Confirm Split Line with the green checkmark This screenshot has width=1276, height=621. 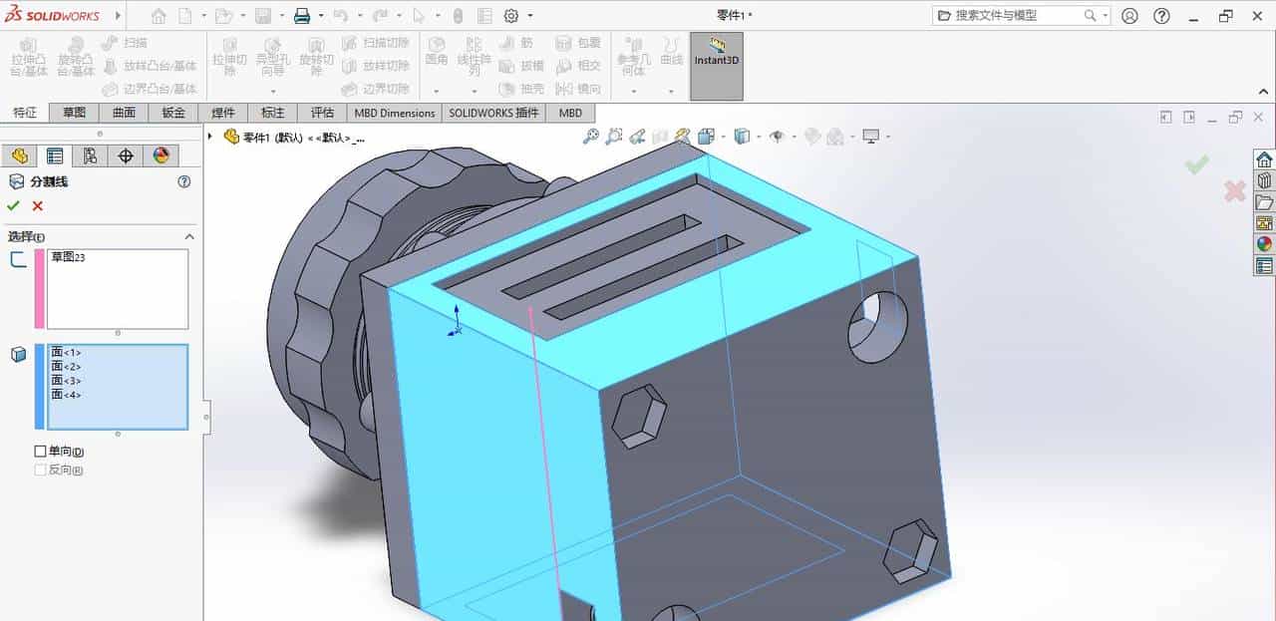tap(14, 205)
